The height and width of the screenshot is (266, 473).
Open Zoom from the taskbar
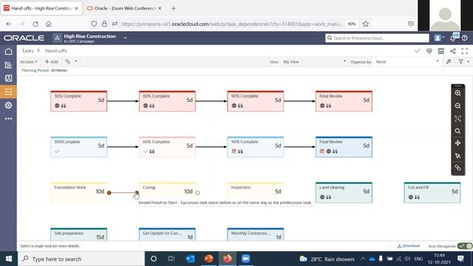coord(245,259)
